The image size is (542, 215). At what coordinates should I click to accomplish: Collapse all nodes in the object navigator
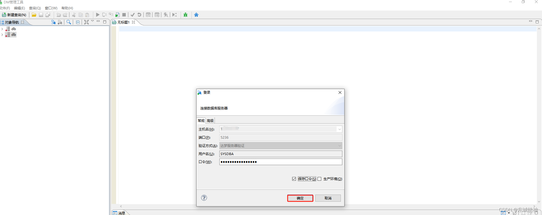[78, 22]
